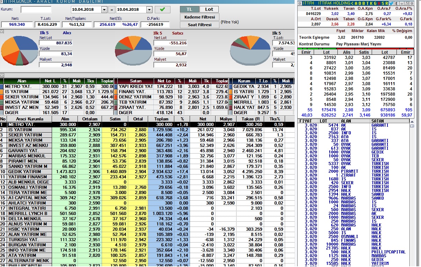
Task: Click the D.Fark value -256619
Action: click(155, 24)
